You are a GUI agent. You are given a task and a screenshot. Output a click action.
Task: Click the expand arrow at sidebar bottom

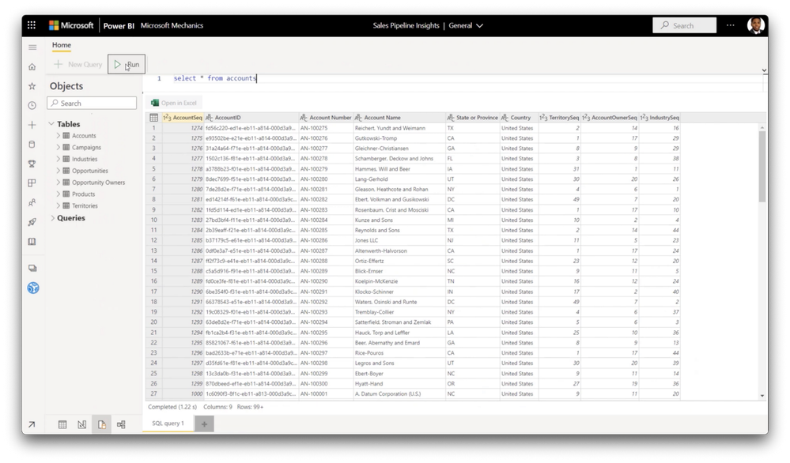pos(32,424)
